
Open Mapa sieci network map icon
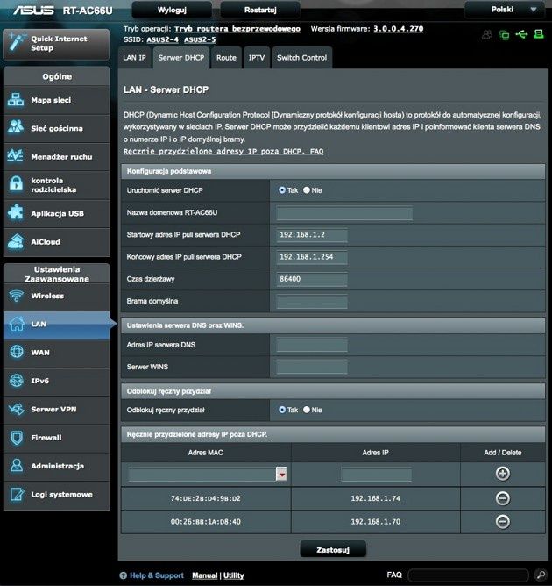tap(16, 100)
